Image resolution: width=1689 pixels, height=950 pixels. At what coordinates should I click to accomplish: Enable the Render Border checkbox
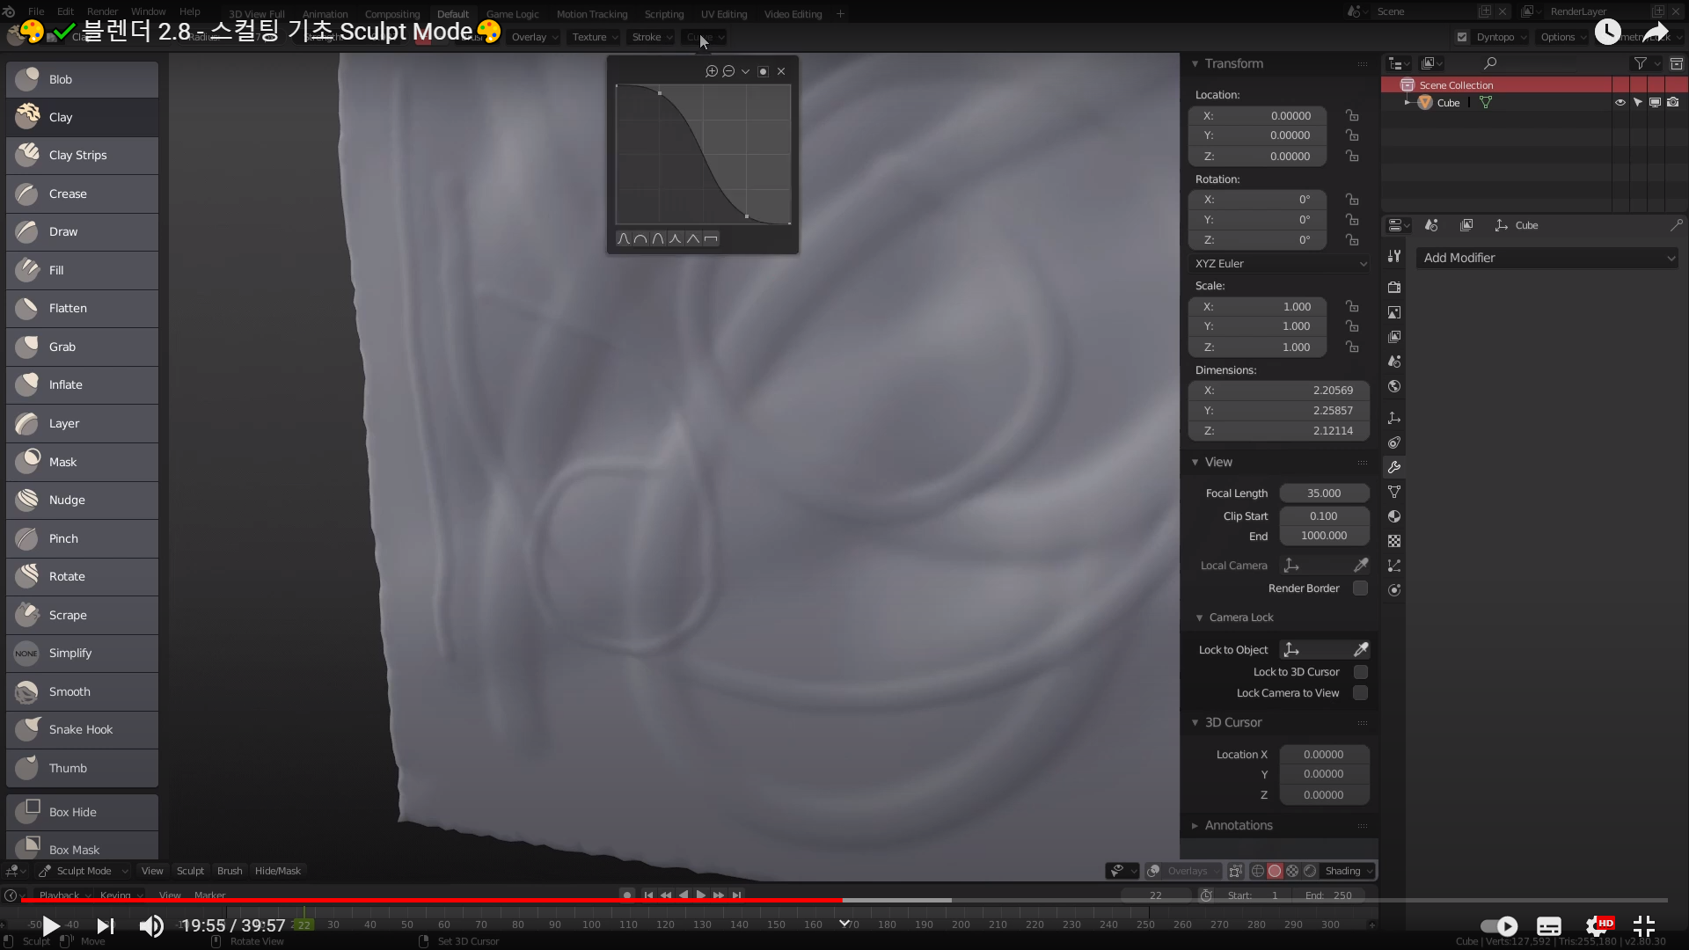[1360, 588]
